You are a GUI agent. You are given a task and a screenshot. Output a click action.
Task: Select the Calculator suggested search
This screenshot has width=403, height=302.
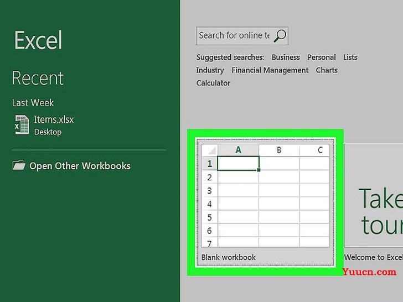point(213,83)
